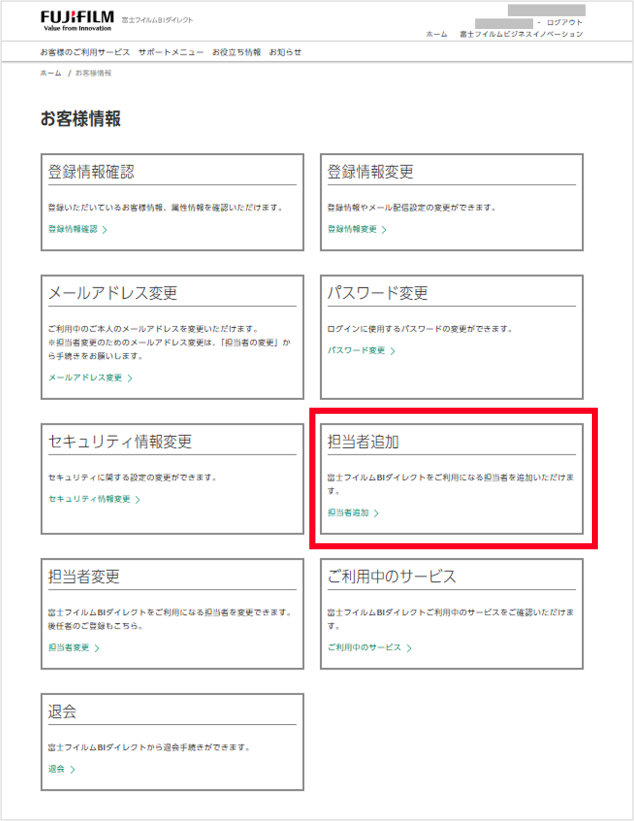Image resolution: width=634 pixels, height=821 pixels.
Task: Click the 退会 link with chevron
Action: pos(61,769)
